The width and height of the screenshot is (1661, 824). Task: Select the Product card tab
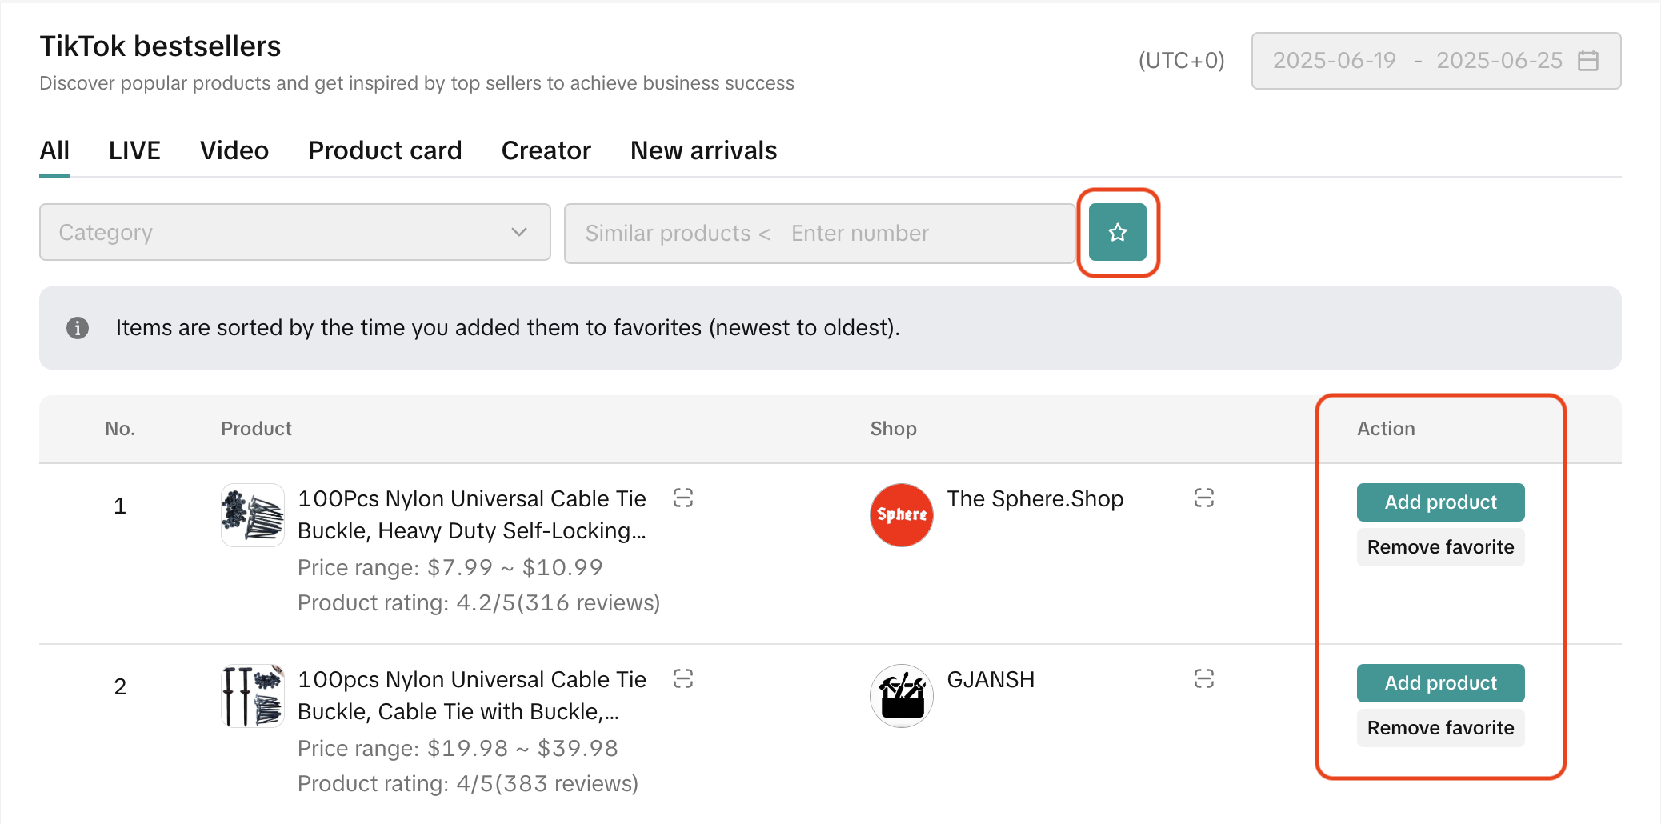385,150
